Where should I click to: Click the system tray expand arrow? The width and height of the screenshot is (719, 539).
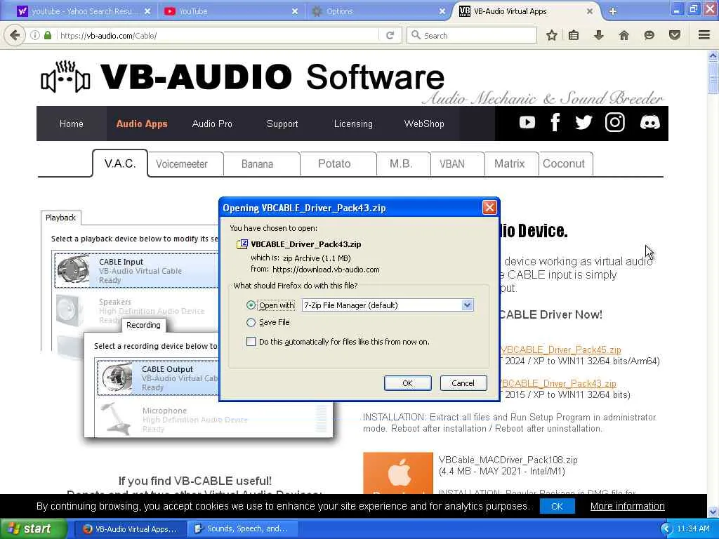[666, 529]
